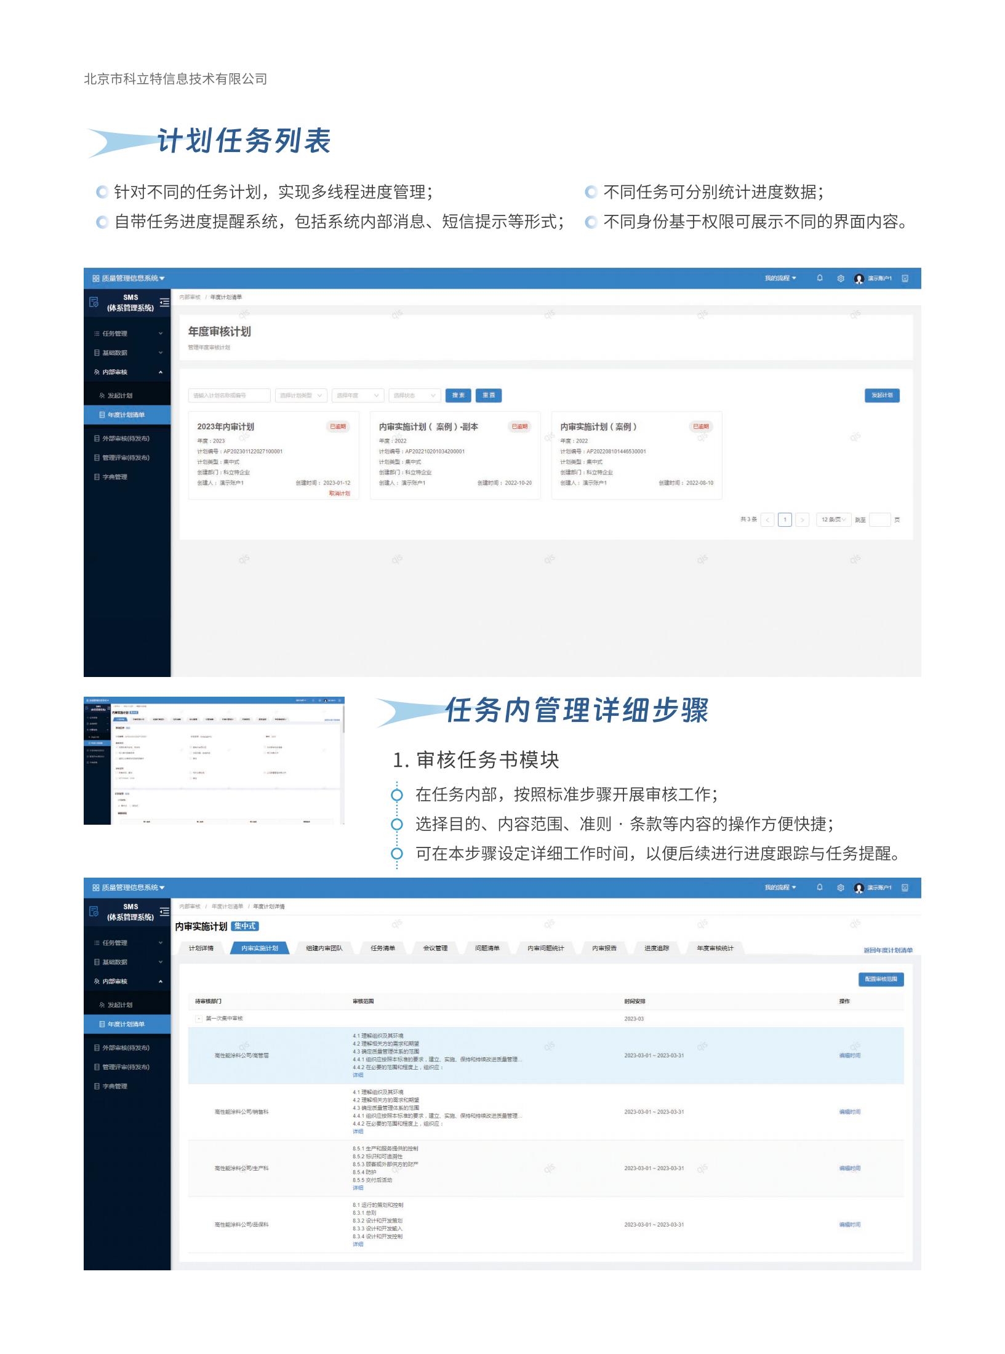Follow the 返回年度计划清单 link

pos(887,950)
